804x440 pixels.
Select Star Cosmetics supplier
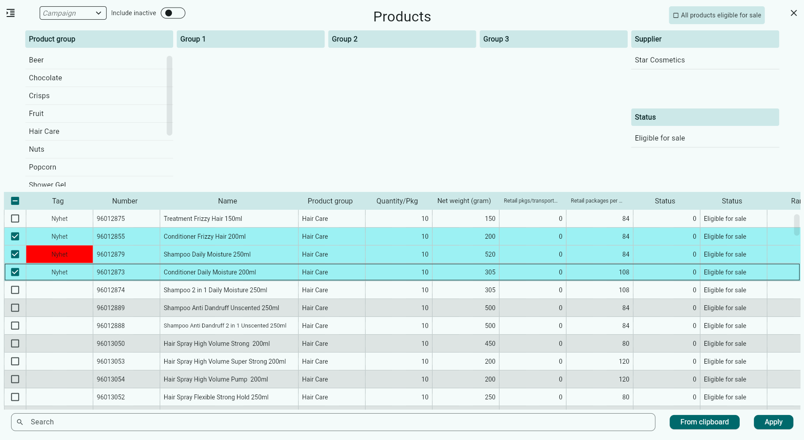click(705, 60)
